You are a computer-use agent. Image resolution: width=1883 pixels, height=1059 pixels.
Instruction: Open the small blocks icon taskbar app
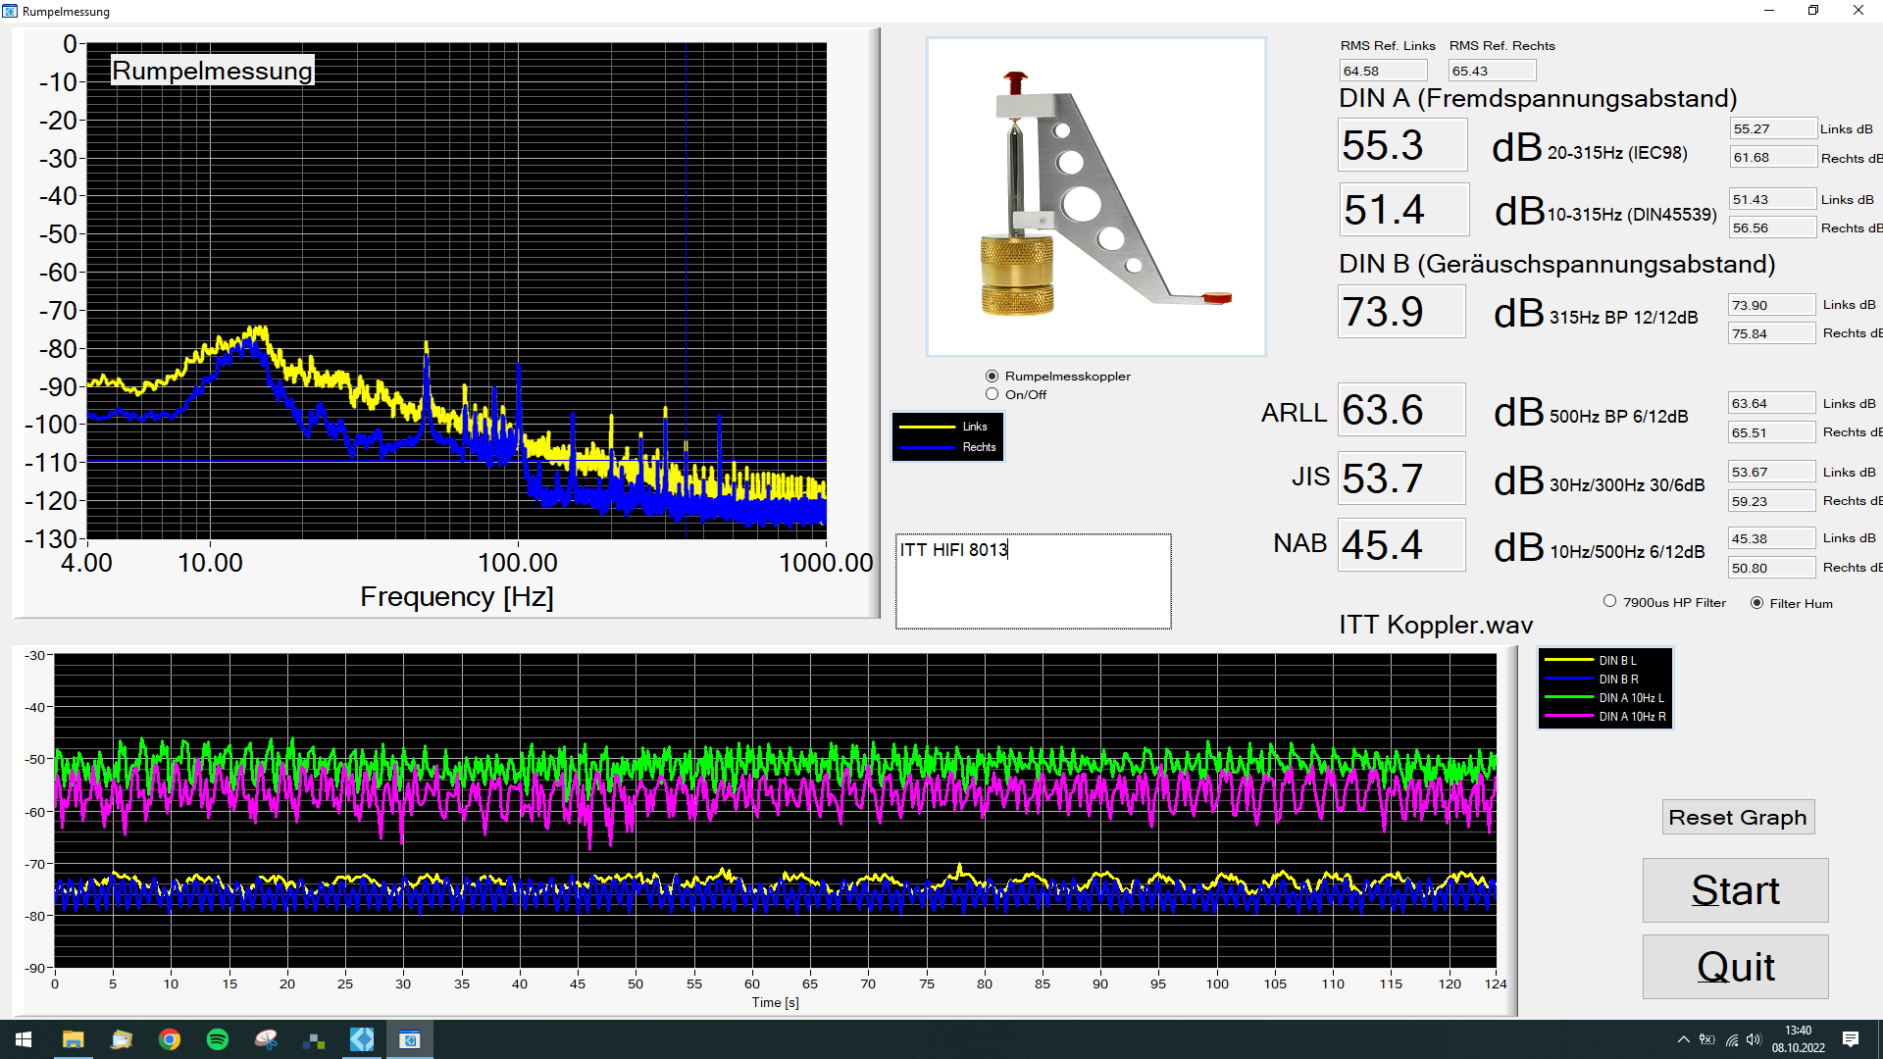(314, 1039)
